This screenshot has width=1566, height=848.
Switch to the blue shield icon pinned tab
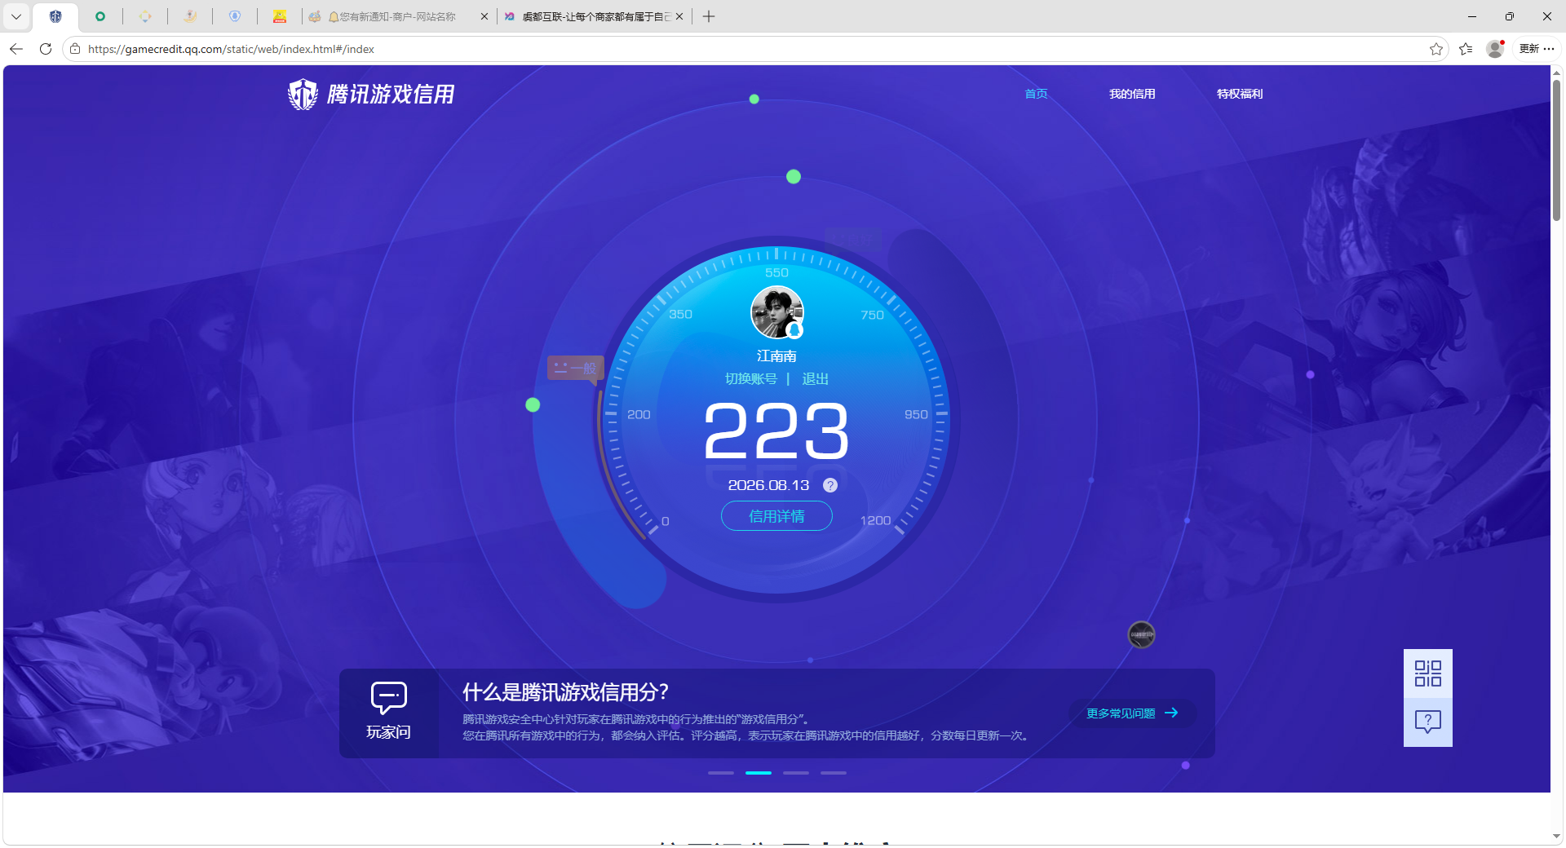click(x=235, y=16)
